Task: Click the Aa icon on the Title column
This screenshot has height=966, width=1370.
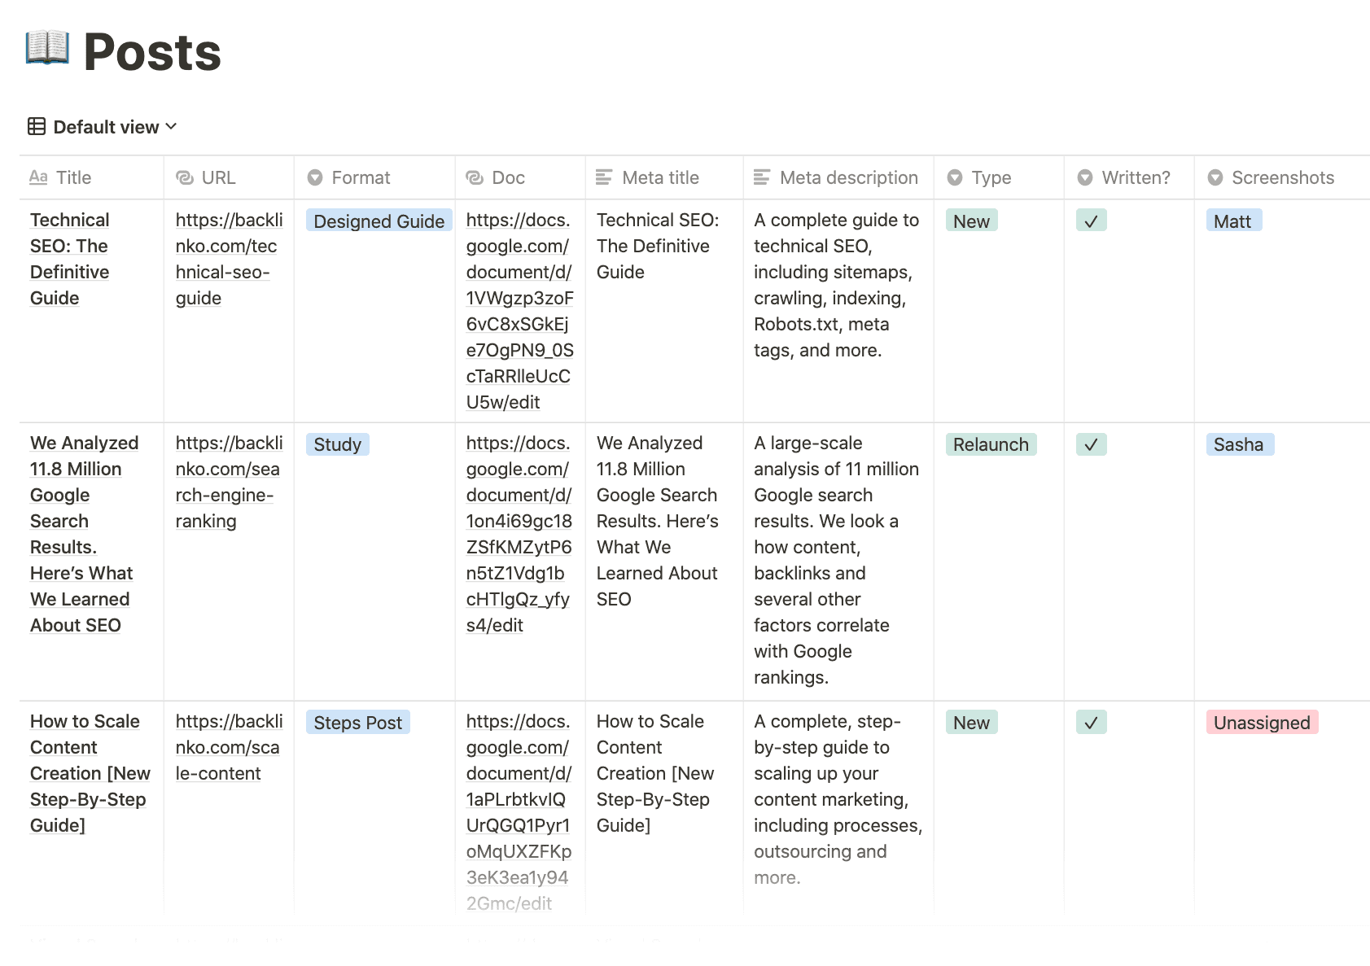Action: coord(37,177)
